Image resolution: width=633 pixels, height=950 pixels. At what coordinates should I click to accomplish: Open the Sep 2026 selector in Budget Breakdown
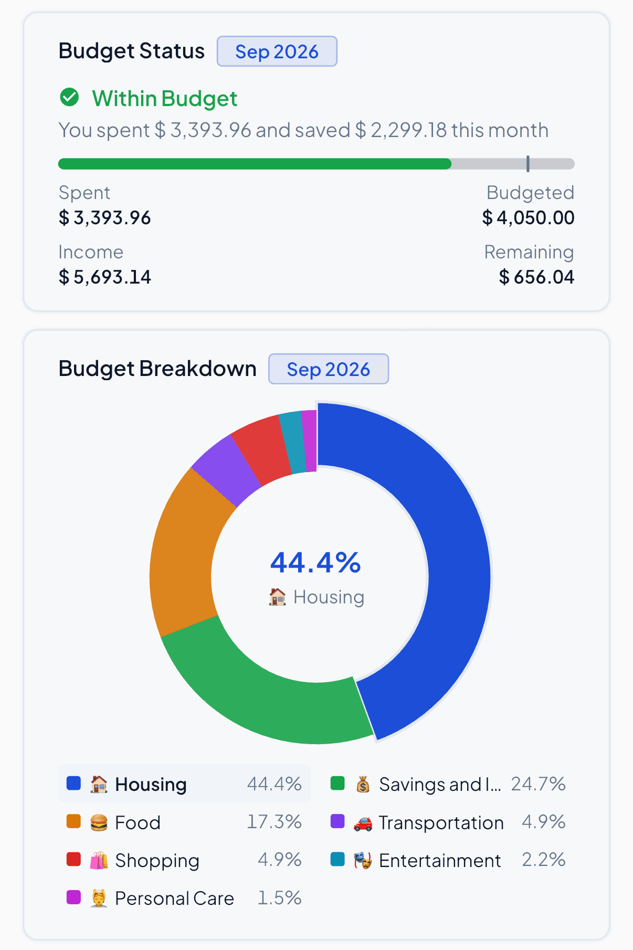[329, 369]
